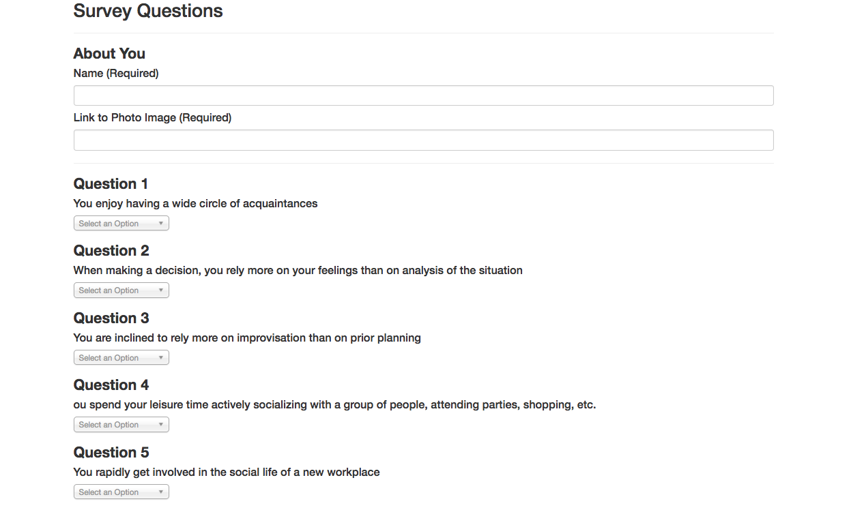This screenshot has width=849, height=510.
Task: Click the 'Question 3' heading
Action: (111, 318)
